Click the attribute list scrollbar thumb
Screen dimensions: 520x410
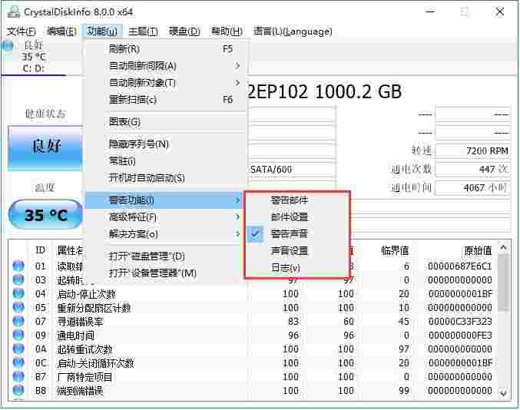pos(503,283)
